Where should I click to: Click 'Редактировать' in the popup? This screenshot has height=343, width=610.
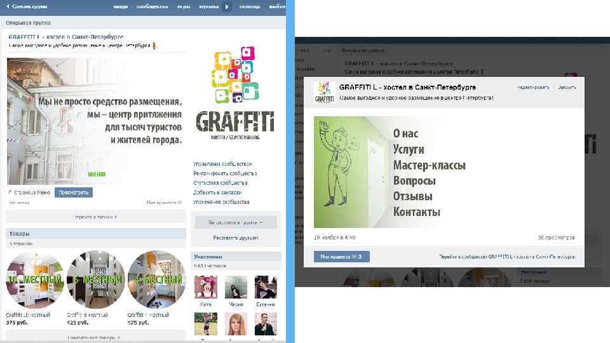click(533, 88)
